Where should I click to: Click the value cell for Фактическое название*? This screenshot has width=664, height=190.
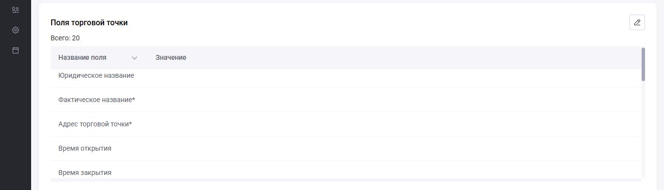[395, 100]
